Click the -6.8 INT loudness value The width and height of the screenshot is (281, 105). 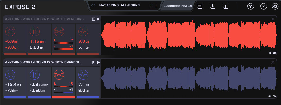[12, 42]
